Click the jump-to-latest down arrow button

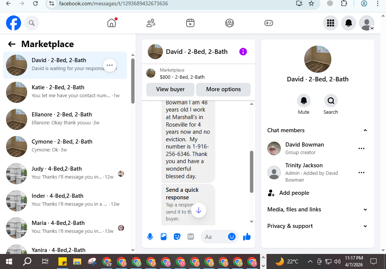[x=198, y=211]
